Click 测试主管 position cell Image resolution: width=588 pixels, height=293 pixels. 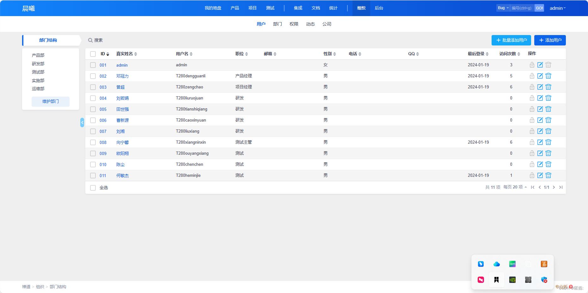tap(244, 142)
